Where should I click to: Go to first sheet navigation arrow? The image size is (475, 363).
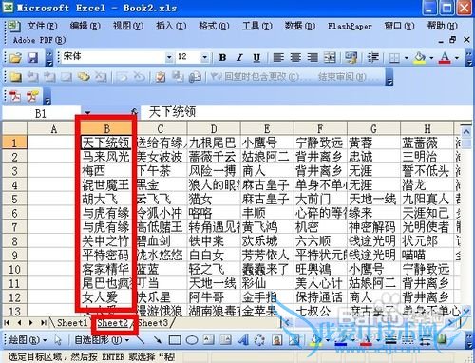click(x=8, y=323)
